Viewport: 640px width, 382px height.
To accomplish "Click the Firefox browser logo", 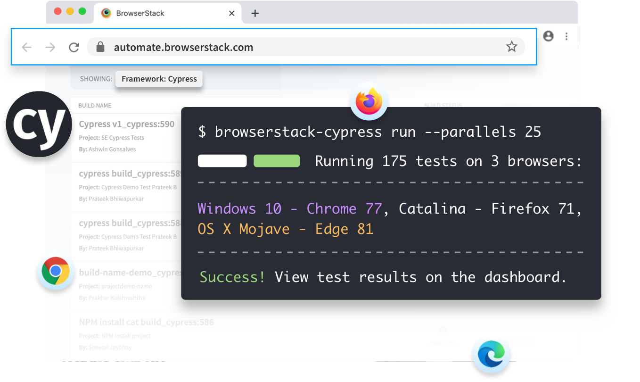I will coord(369,101).
